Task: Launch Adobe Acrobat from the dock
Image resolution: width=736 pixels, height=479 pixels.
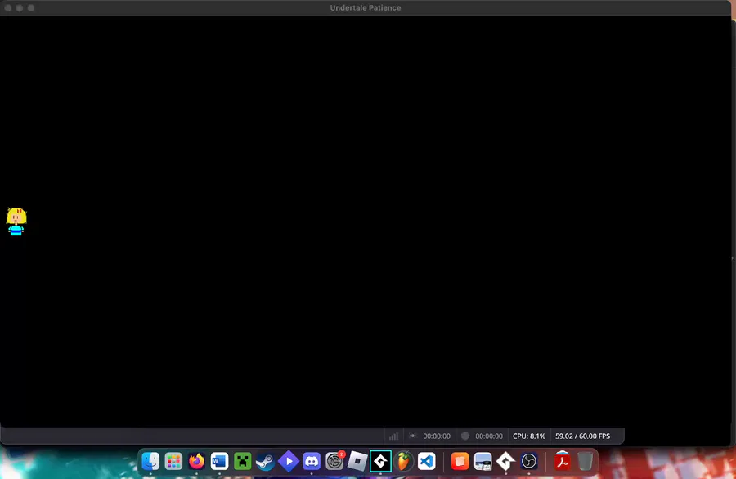Action: (x=563, y=461)
